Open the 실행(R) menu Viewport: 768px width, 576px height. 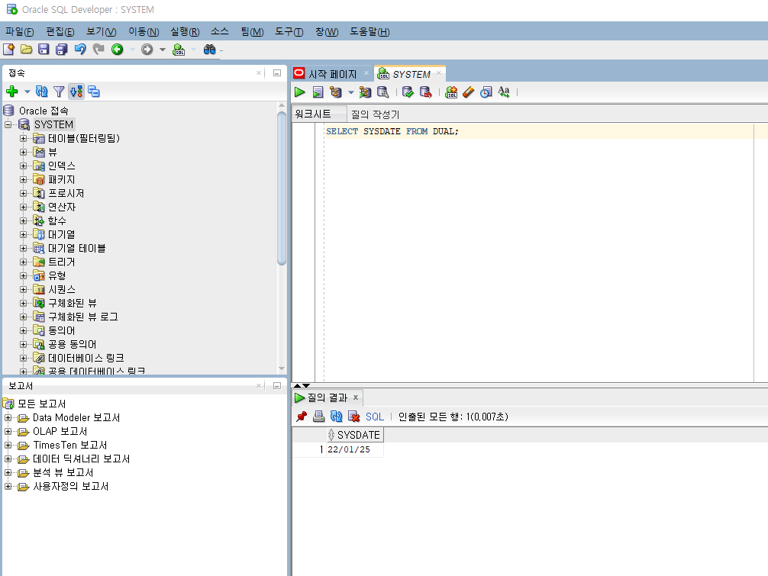point(185,32)
